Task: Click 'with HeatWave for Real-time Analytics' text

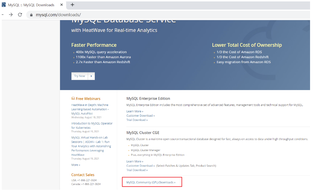Action: point(114,30)
